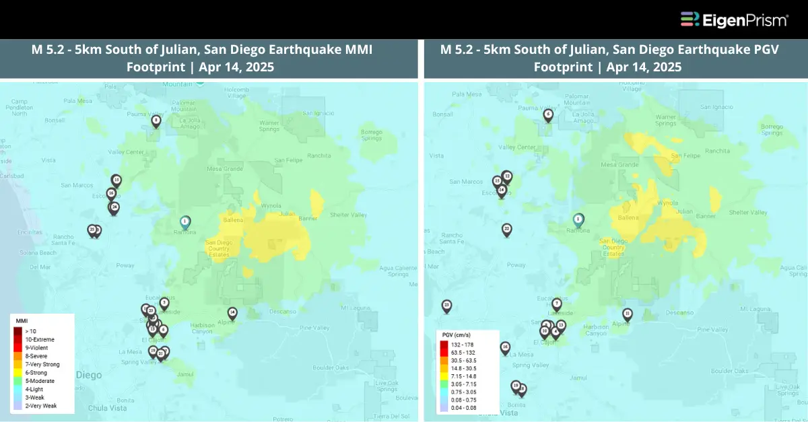This screenshot has height=422, width=808.
Task: Click marker 7 near Lakeside on PGV map
Action: point(556,304)
